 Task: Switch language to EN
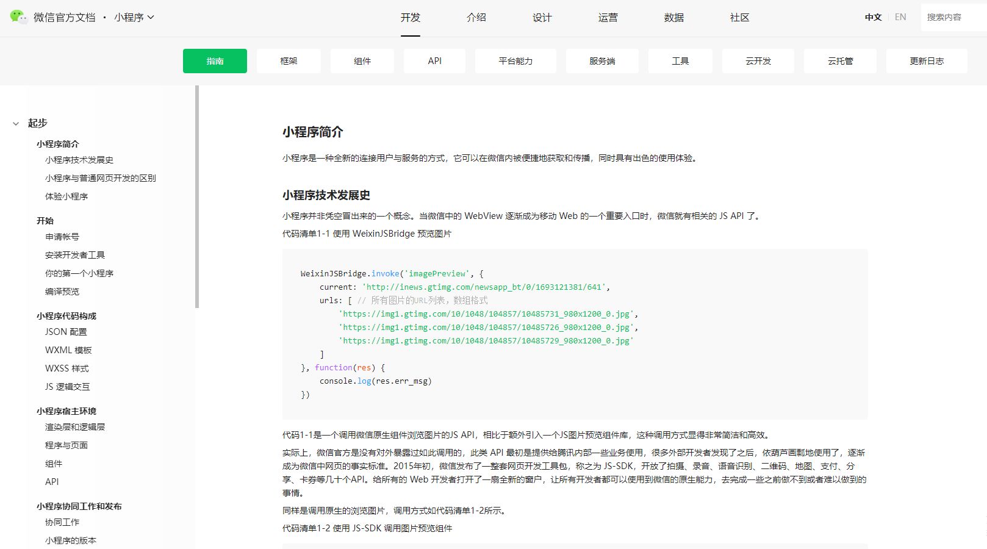pyautogui.click(x=900, y=17)
